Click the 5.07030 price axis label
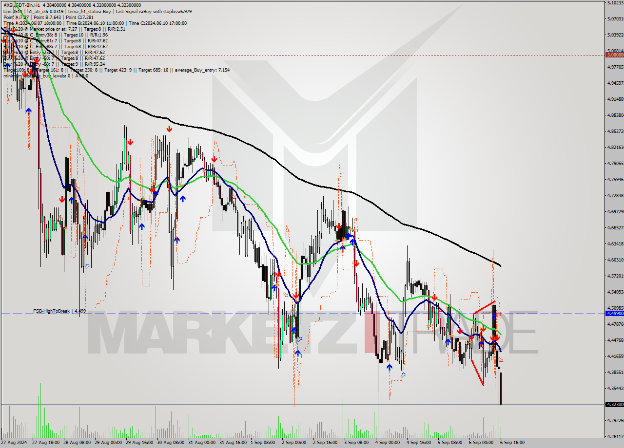 pyautogui.click(x=615, y=19)
